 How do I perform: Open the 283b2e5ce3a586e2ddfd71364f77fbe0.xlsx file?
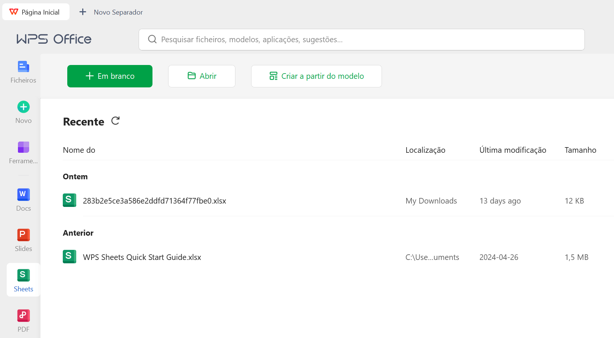154,201
